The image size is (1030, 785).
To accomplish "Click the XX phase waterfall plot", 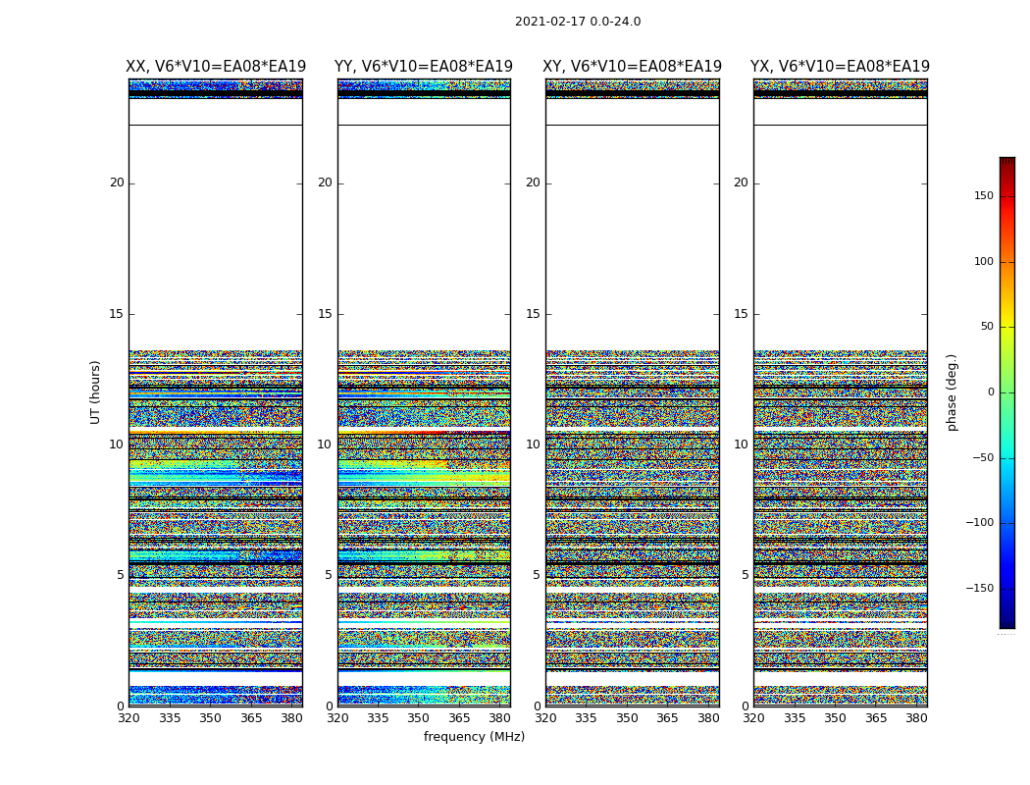I will click(x=216, y=392).
